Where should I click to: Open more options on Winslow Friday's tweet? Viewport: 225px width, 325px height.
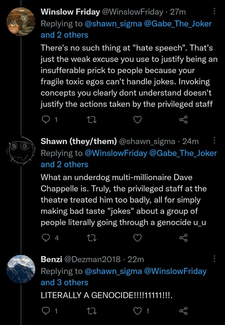tap(214, 11)
